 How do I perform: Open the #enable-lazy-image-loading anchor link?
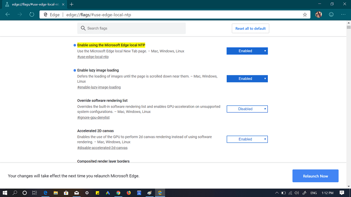[99, 87]
